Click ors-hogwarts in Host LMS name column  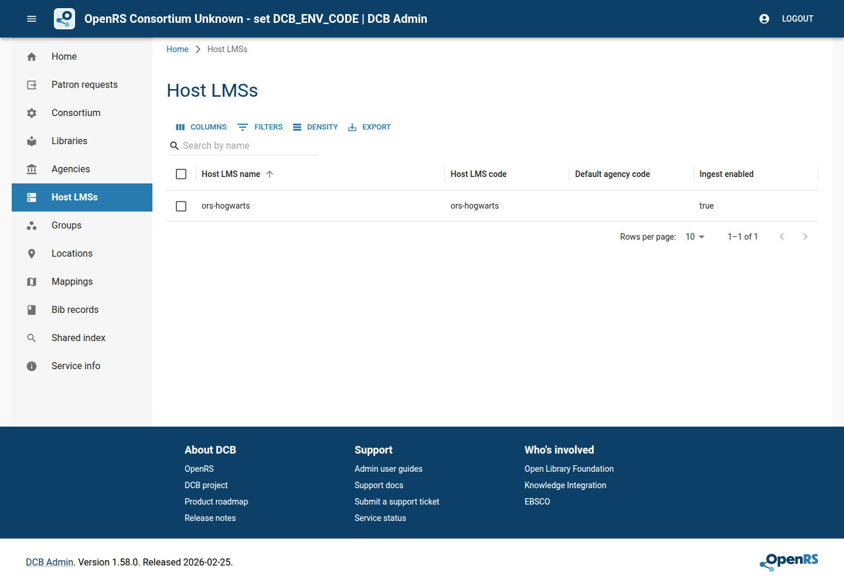226,206
